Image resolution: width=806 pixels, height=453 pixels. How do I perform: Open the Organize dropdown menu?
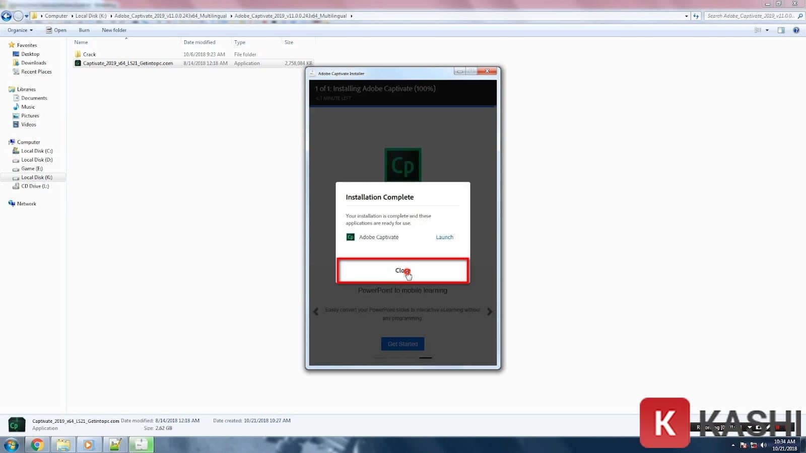(x=20, y=30)
